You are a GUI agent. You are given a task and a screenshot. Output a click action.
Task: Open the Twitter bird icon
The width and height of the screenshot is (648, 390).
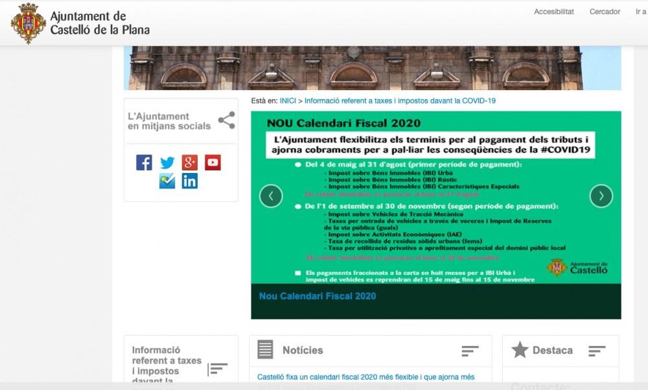[x=167, y=163]
